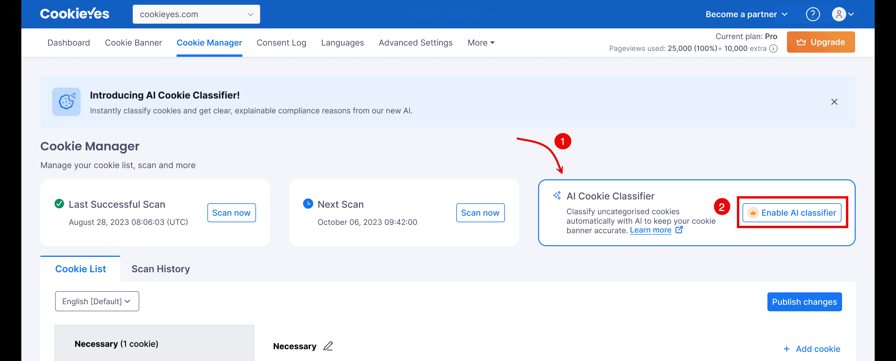Select the Cookie List tab
896x361 pixels.
point(80,269)
